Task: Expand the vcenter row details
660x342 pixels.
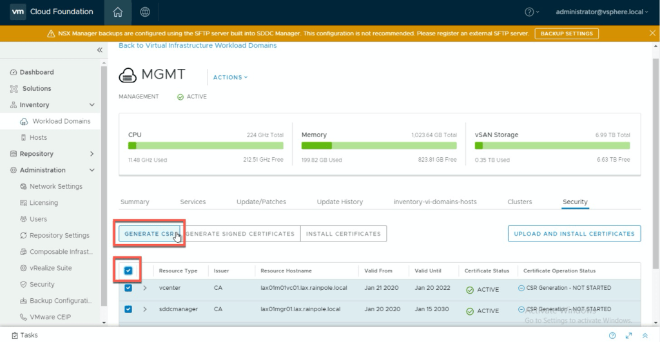Action: 144,288
